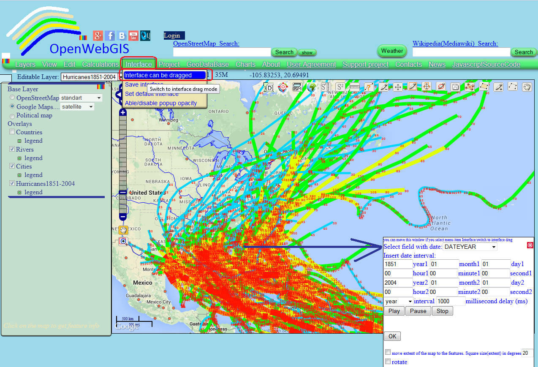Click the map zoom level slider bar
The image size is (538, 367).
(123, 165)
